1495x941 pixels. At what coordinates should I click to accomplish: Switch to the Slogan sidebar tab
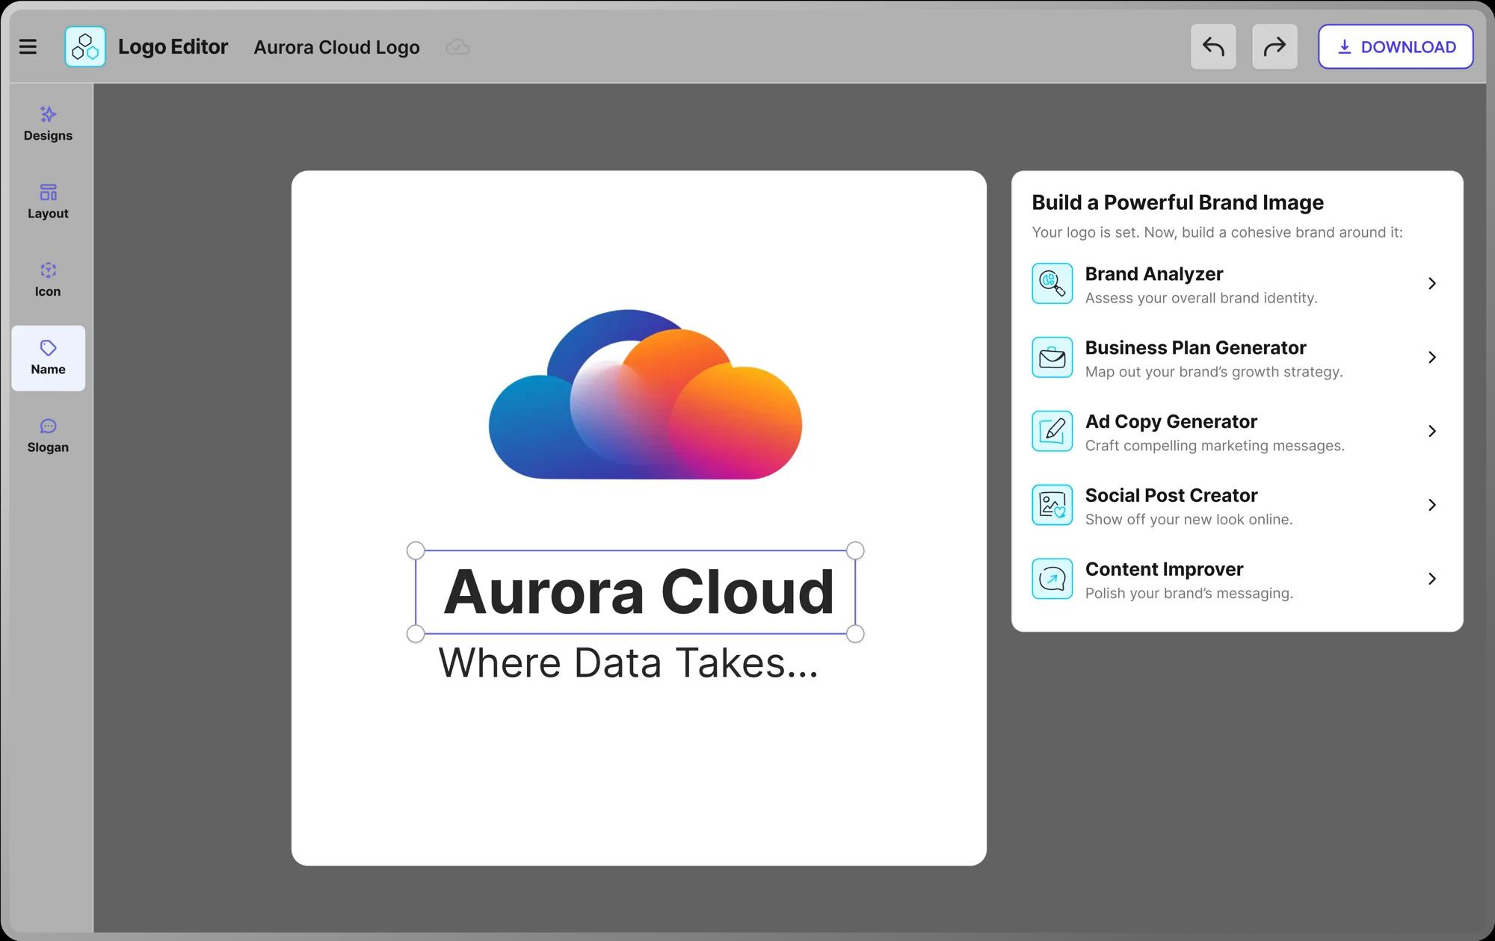point(48,436)
